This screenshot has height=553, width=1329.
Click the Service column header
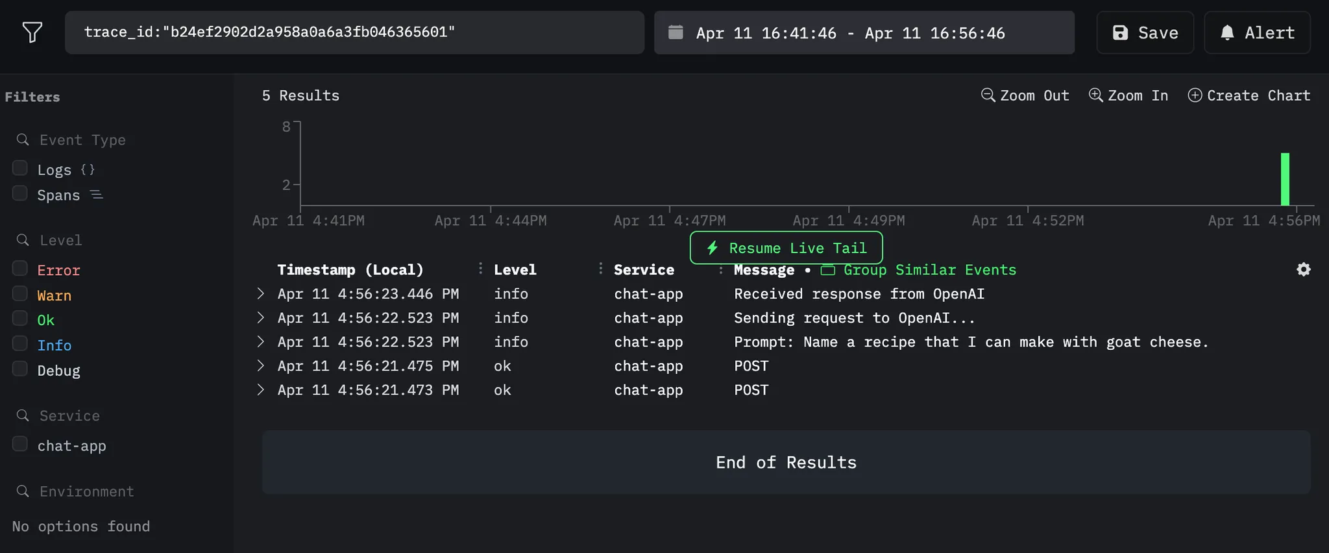644,270
